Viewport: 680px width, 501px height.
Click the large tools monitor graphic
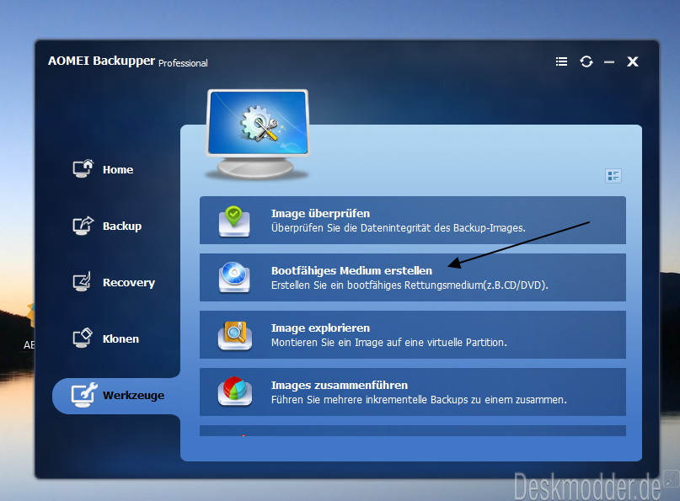pos(258,134)
